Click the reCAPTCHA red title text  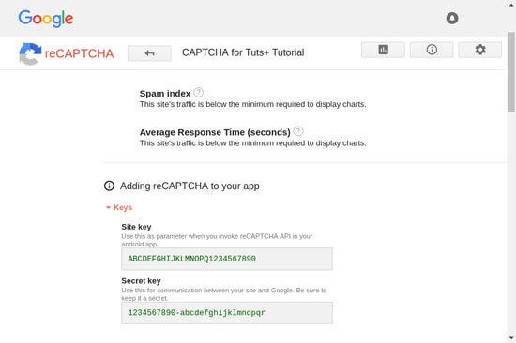[x=79, y=53]
